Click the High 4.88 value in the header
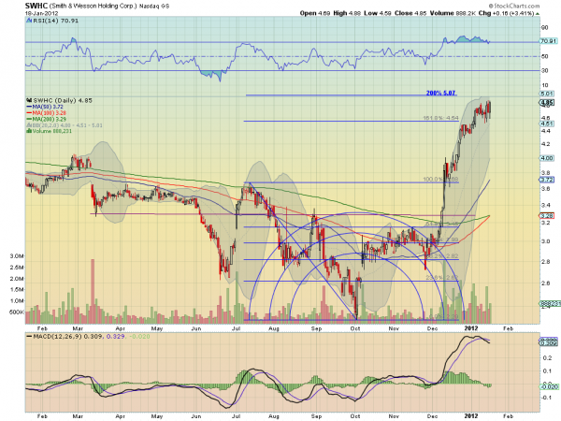 pyautogui.click(x=347, y=13)
